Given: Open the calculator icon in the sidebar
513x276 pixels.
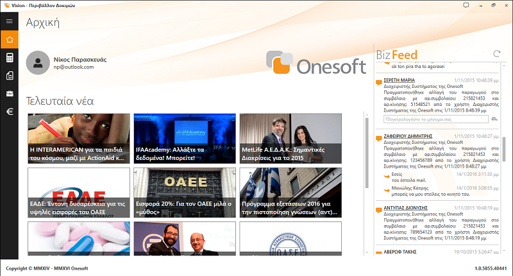Looking at the screenshot, I should click(9, 58).
